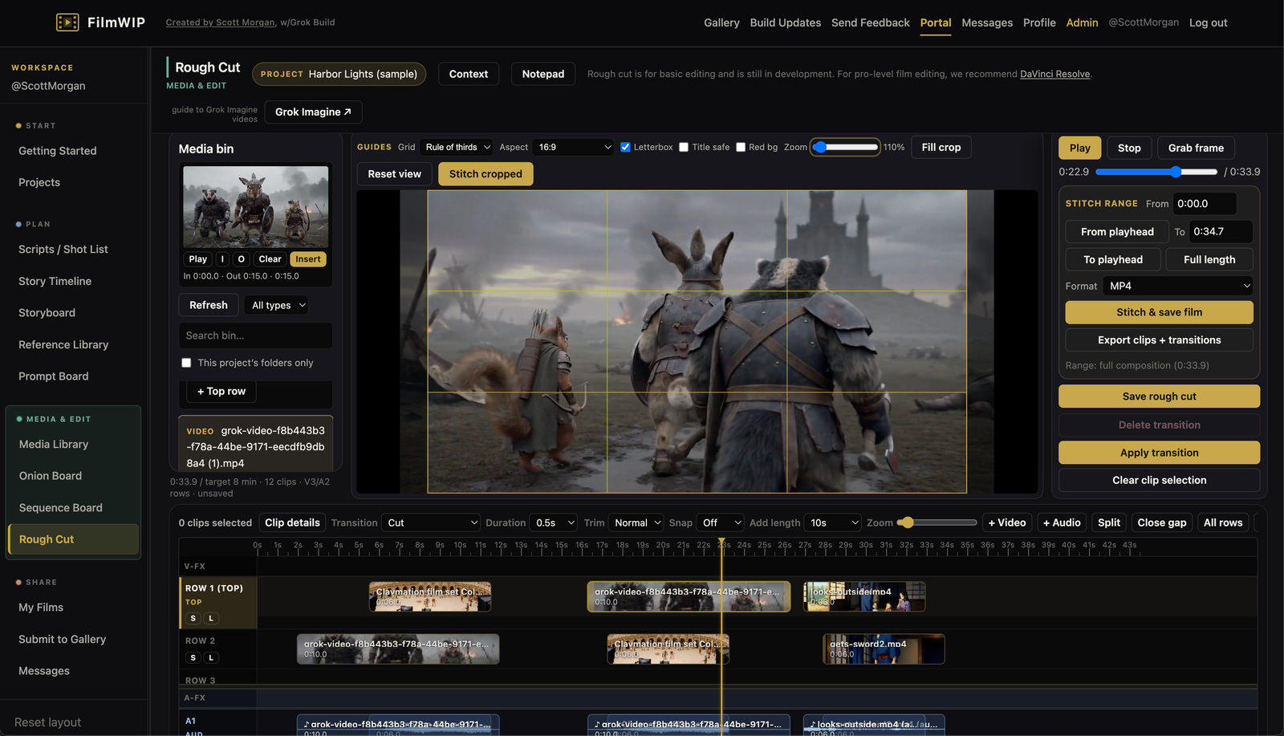This screenshot has height=736, width=1284.
Task: Lock Row 1 with its L button
Action: pyautogui.click(x=211, y=618)
